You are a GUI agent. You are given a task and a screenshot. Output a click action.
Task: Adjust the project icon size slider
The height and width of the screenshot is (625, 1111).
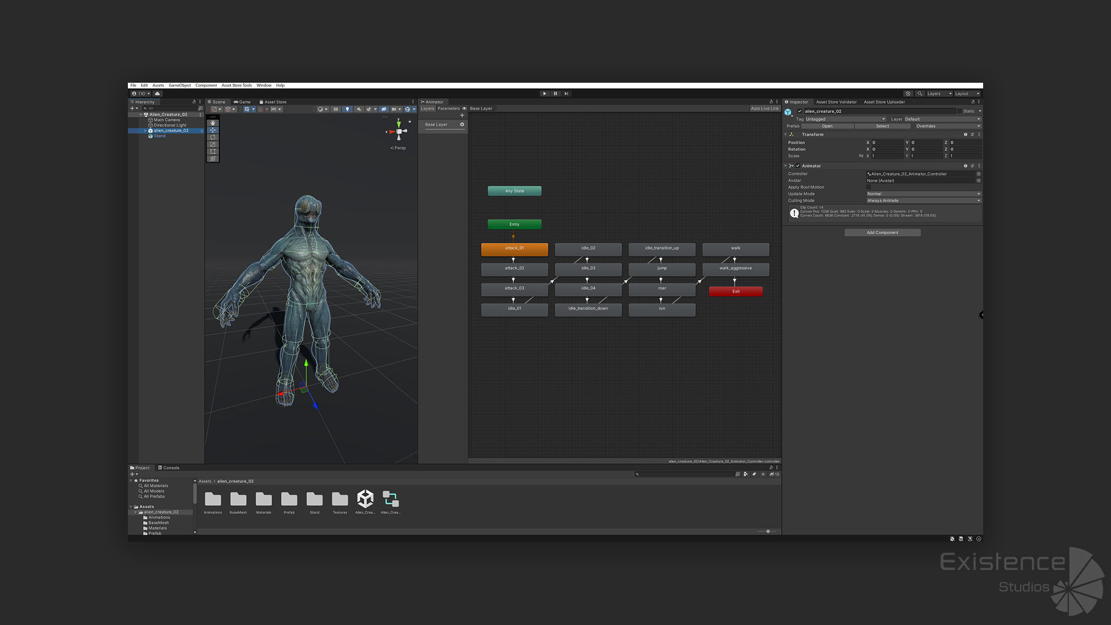[768, 531]
